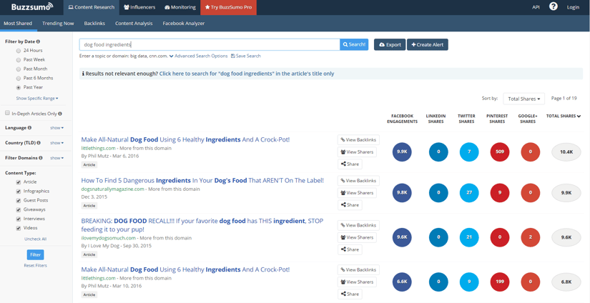Click the help question mark icon
The image size is (590, 303).
pos(553,7)
